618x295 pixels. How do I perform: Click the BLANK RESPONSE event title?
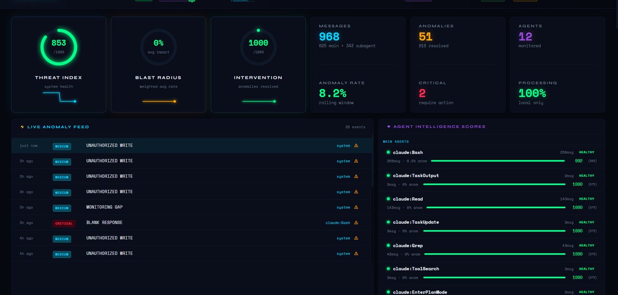pos(105,223)
